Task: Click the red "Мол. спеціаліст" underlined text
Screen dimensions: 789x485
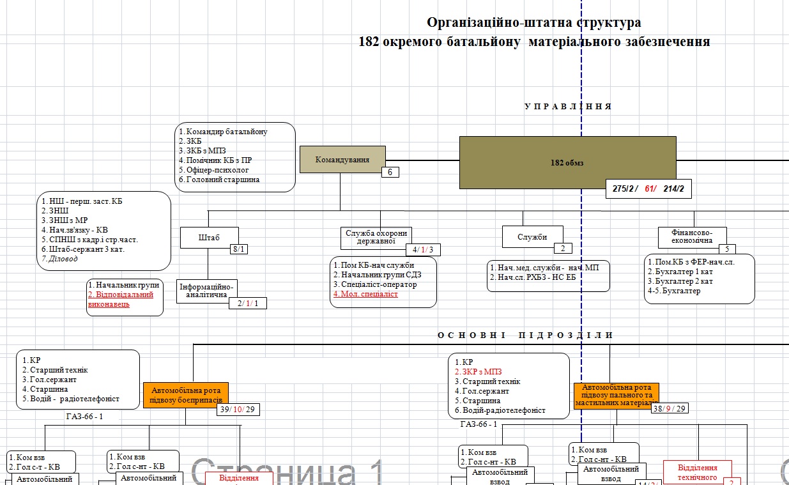Action: coord(365,294)
